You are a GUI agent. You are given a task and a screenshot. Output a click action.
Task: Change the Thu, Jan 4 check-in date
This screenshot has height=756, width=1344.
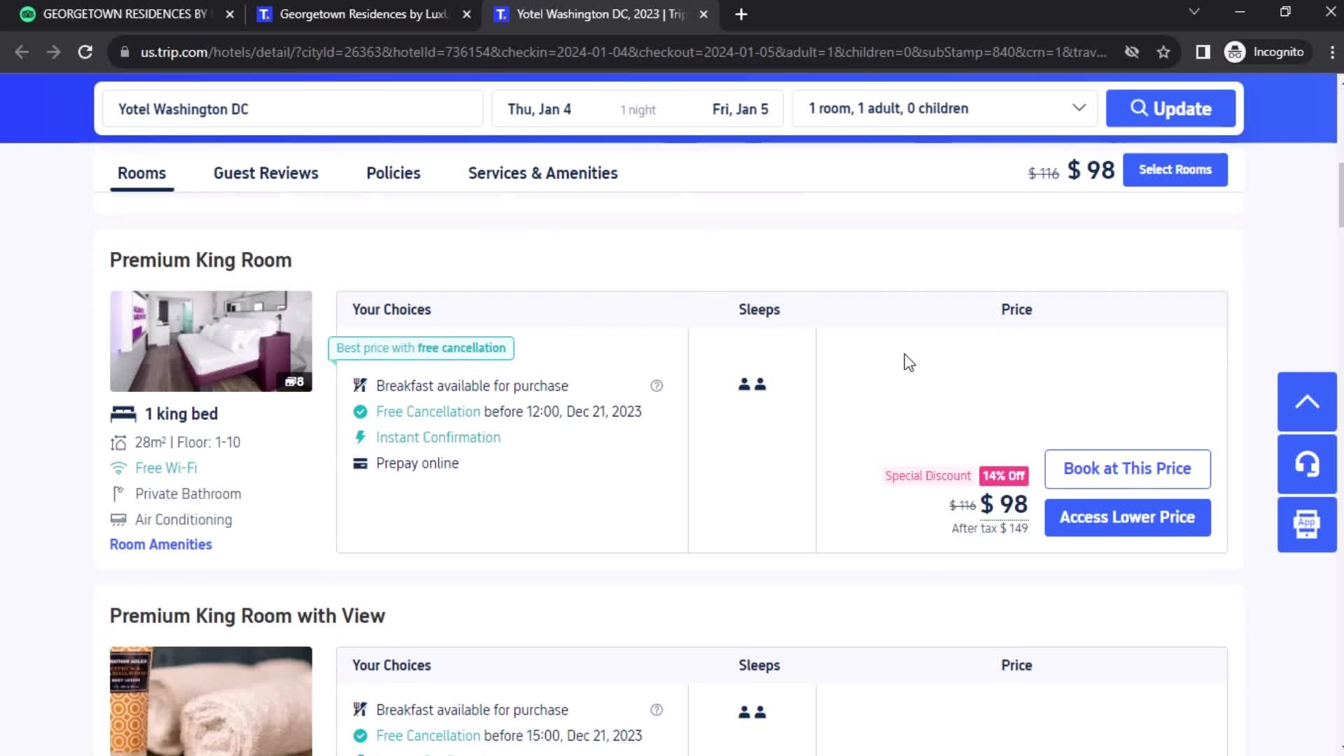539,109
